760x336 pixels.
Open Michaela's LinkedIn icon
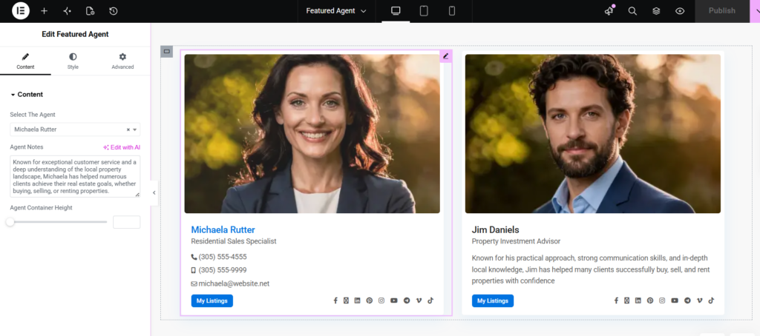point(357,300)
